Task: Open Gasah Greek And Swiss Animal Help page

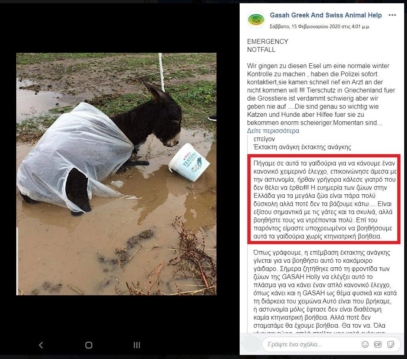Action: click(326, 15)
